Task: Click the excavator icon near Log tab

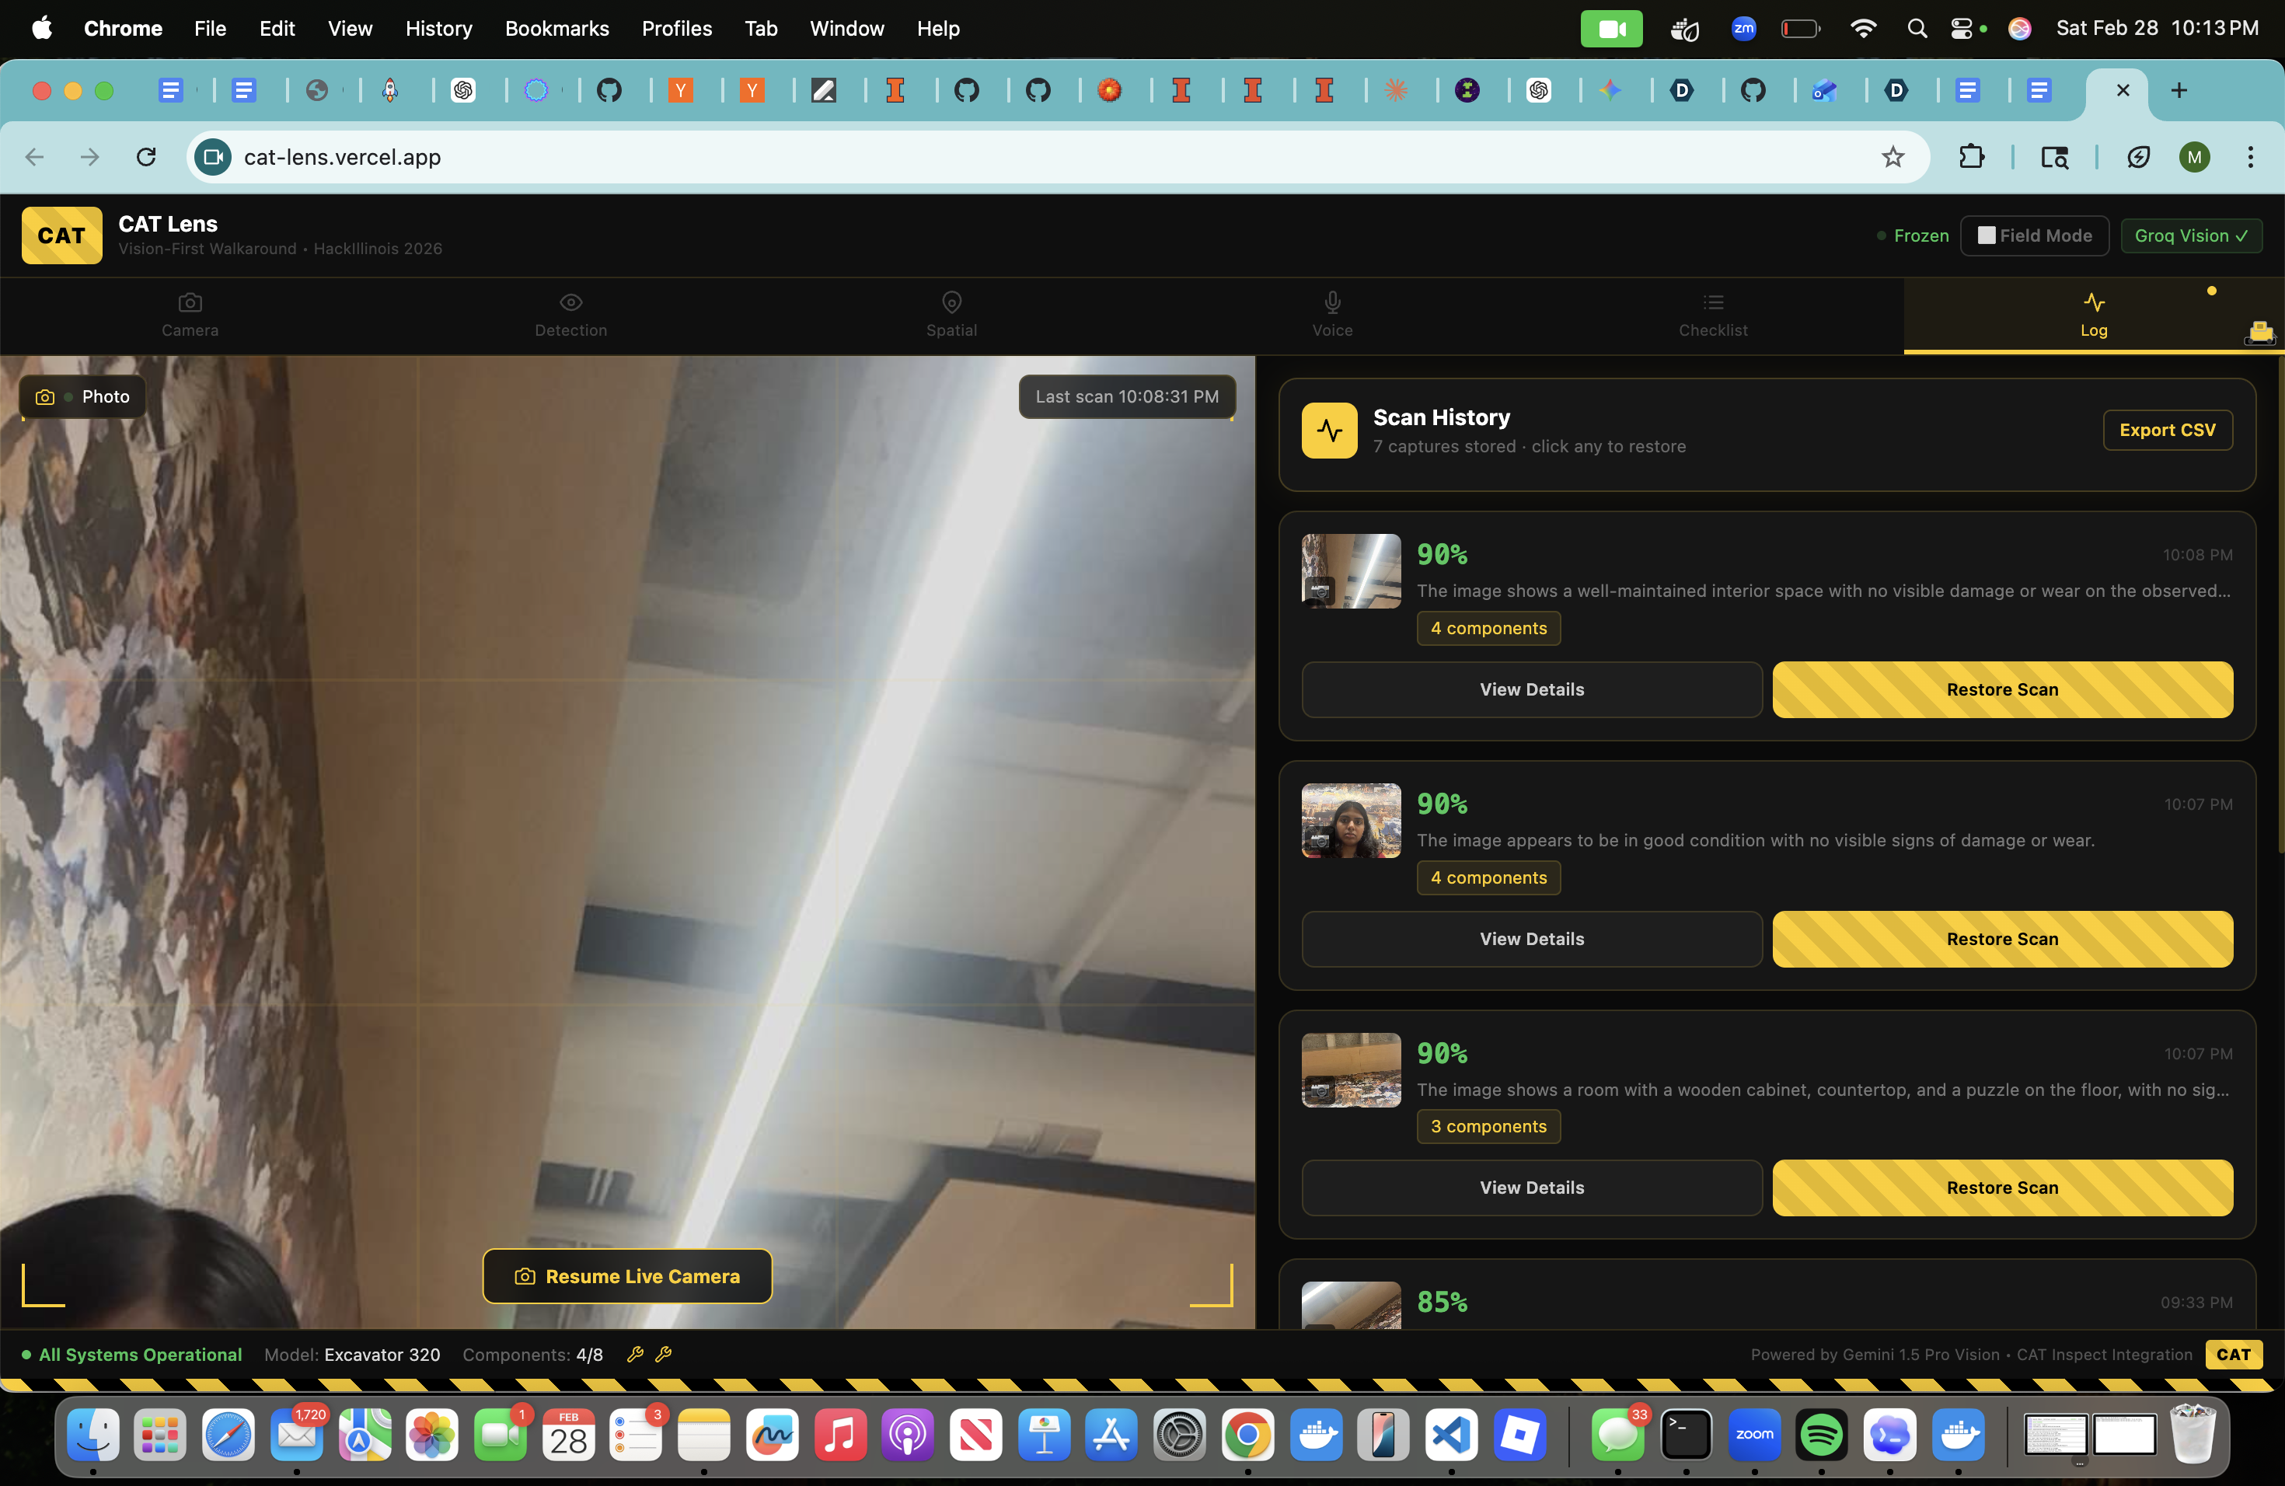Action: click(x=2260, y=332)
